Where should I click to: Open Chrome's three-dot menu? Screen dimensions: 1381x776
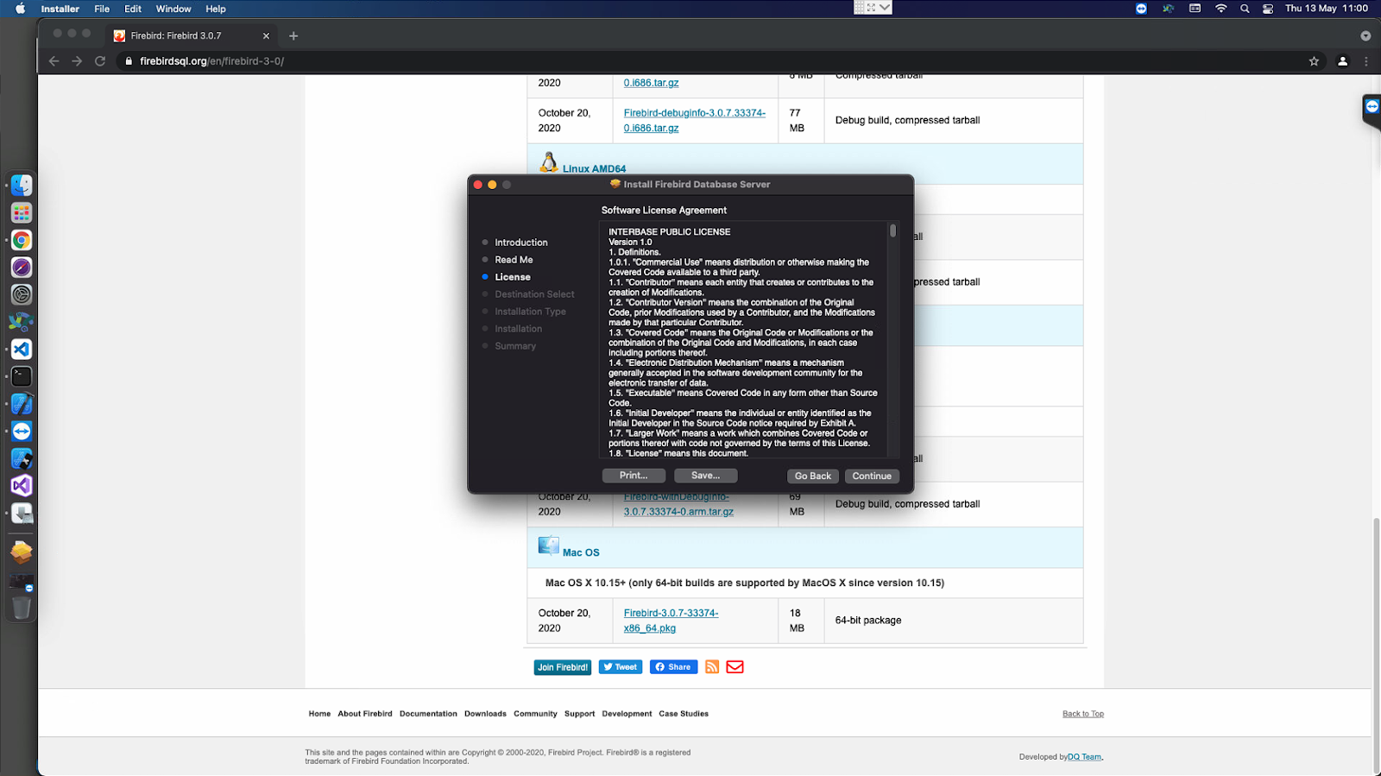coord(1365,61)
